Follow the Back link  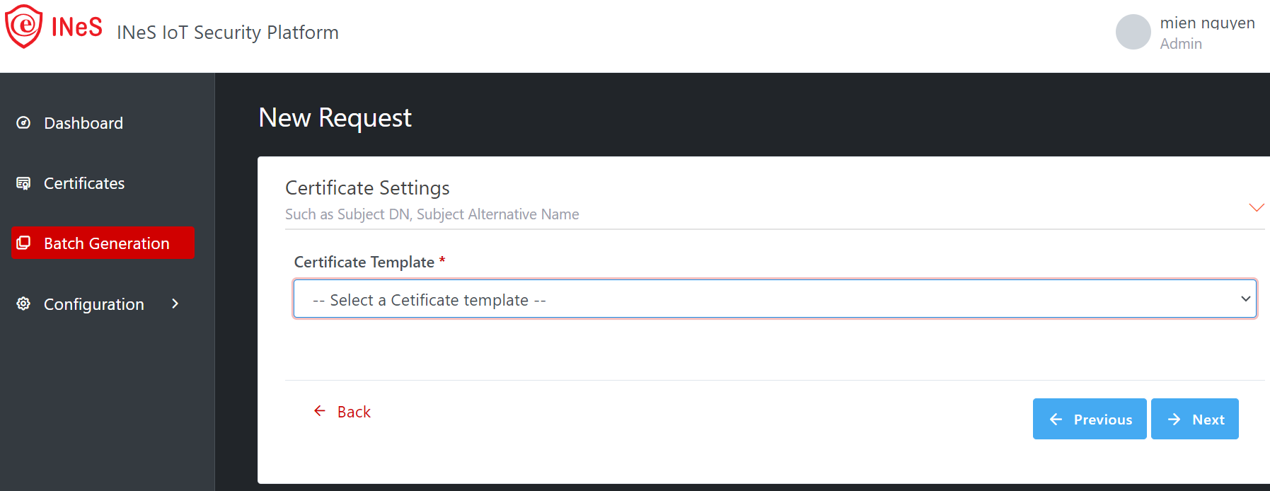point(354,412)
